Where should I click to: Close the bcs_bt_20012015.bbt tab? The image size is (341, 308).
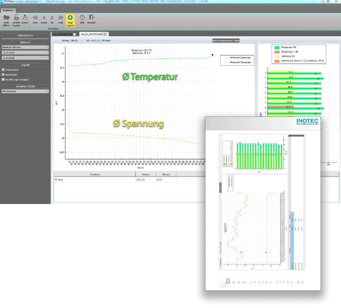105,35
